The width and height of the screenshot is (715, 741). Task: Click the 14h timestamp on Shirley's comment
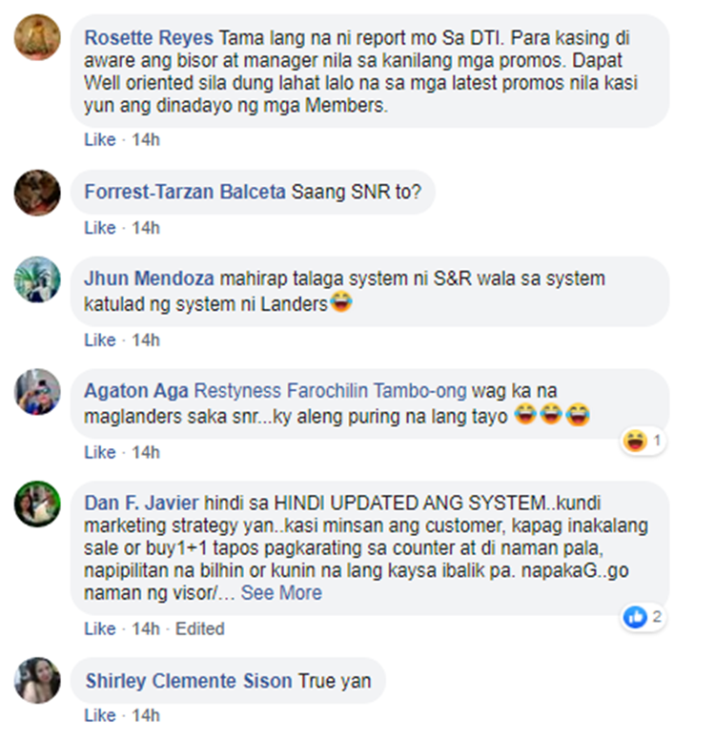click(146, 715)
